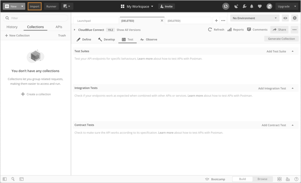Open the console icon in status bar
This screenshot has width=301, height=183.
(21, 179)
